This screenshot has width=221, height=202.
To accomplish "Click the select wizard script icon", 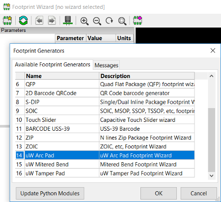I will click(7, 20).
